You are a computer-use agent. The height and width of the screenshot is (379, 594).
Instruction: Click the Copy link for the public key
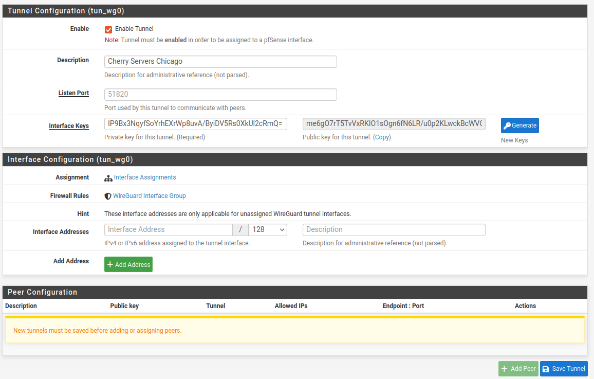click(382, 137)
